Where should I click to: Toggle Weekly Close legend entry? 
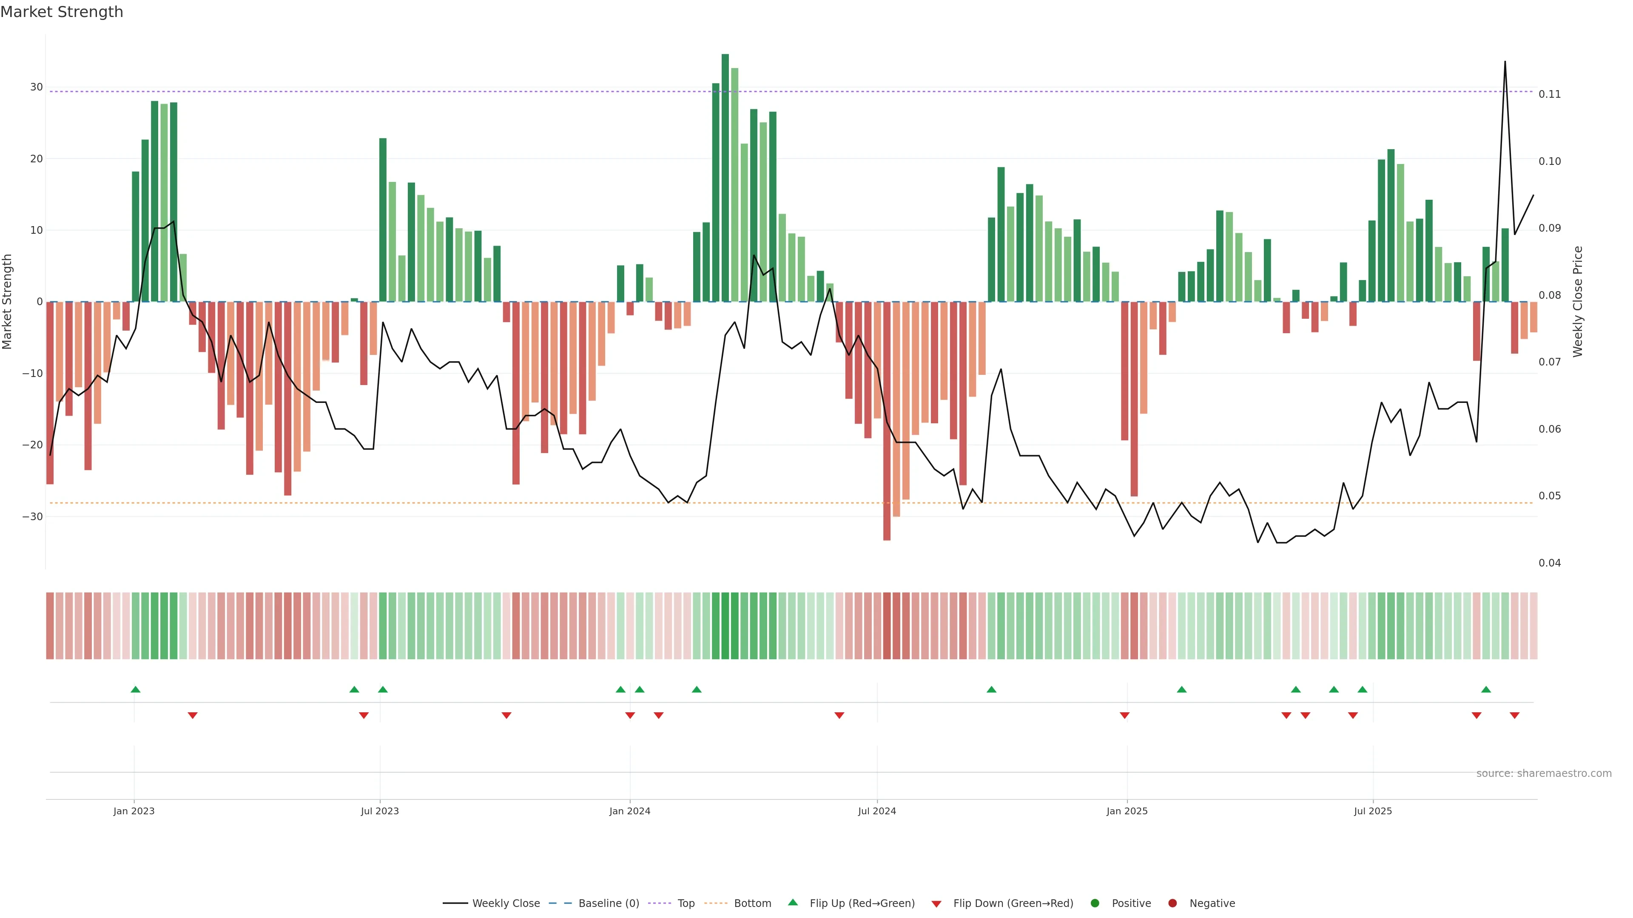(505, 903)
